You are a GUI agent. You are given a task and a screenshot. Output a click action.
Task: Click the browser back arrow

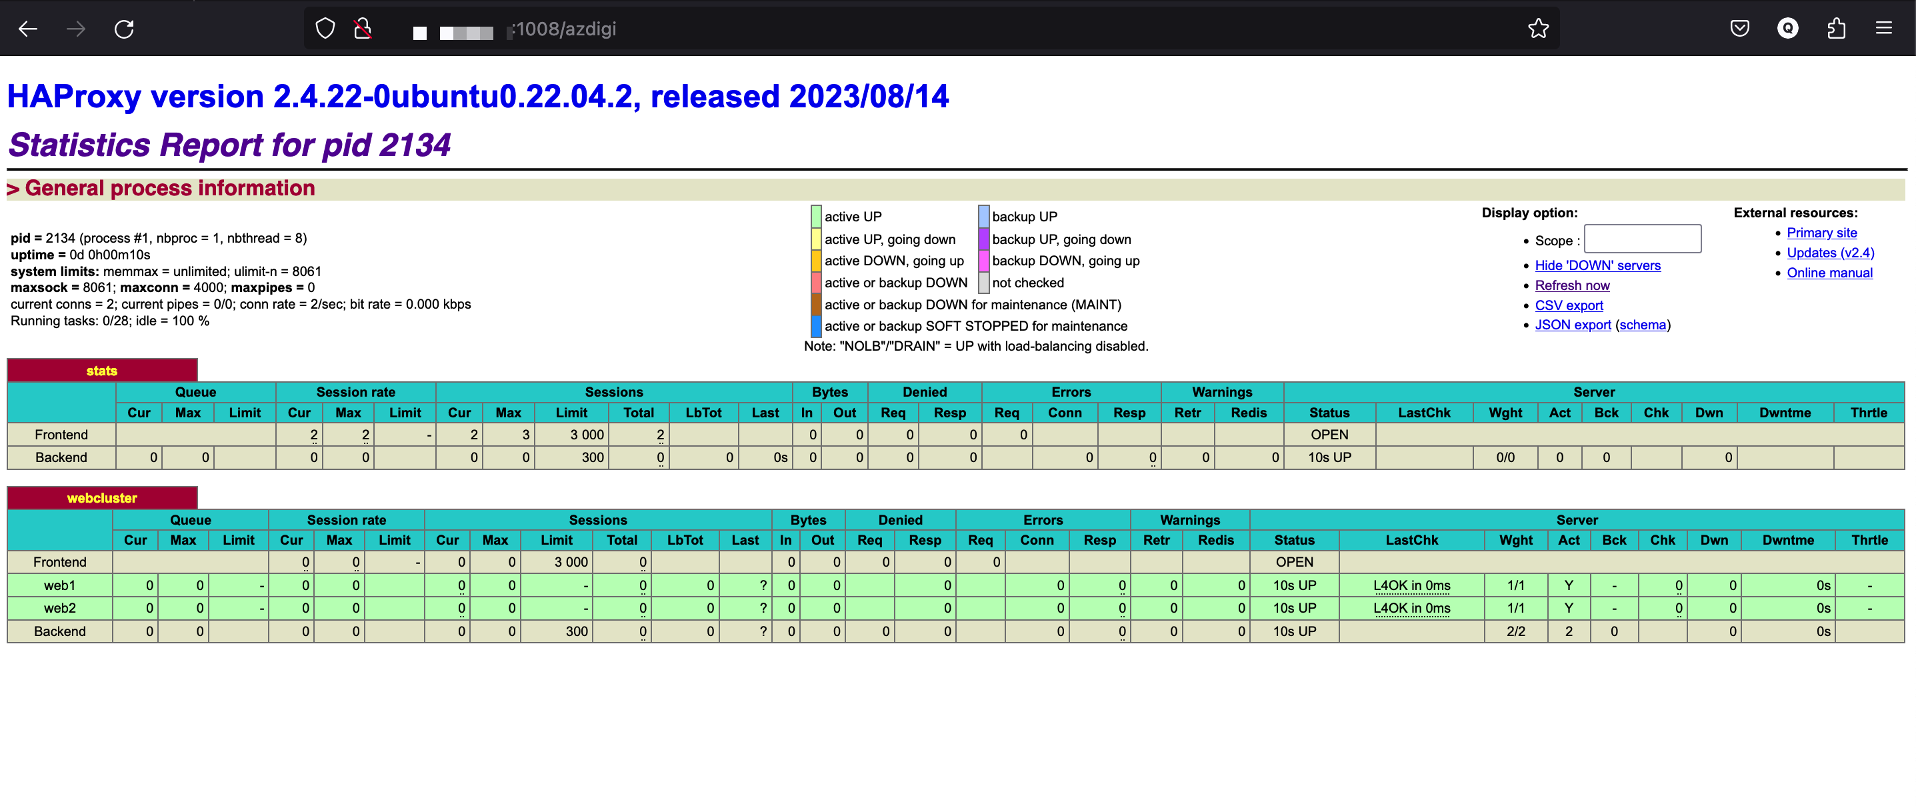coord(27,29)
